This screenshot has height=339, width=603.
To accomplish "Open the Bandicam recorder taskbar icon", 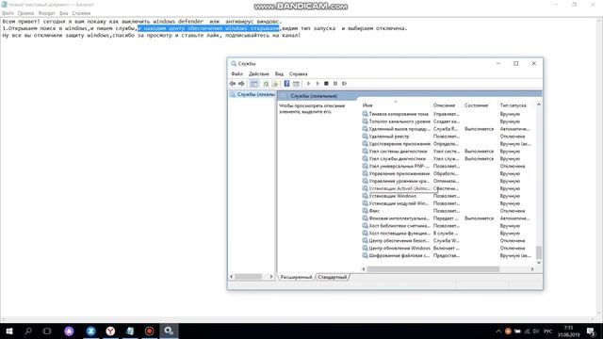I will [x=149, y=331].
